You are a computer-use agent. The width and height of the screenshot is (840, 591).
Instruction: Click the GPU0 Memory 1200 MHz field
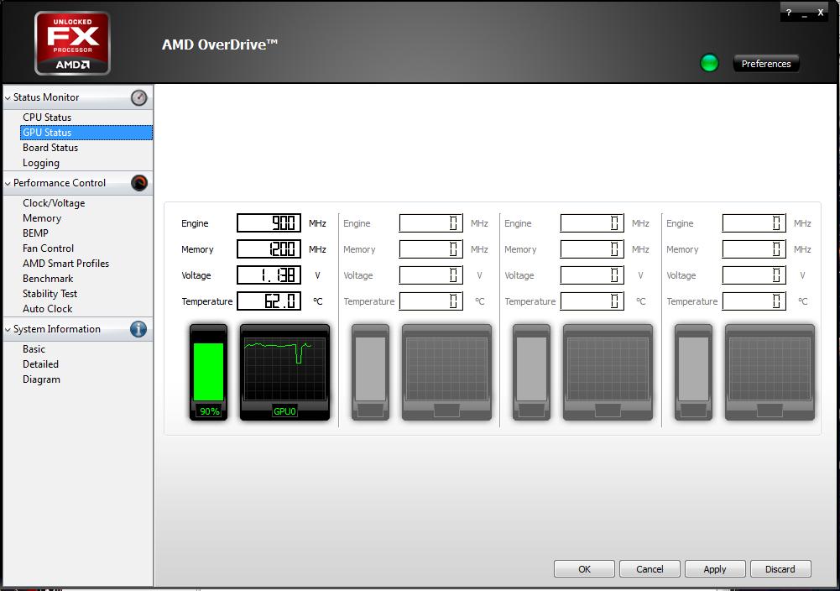(x=269, y=249)
